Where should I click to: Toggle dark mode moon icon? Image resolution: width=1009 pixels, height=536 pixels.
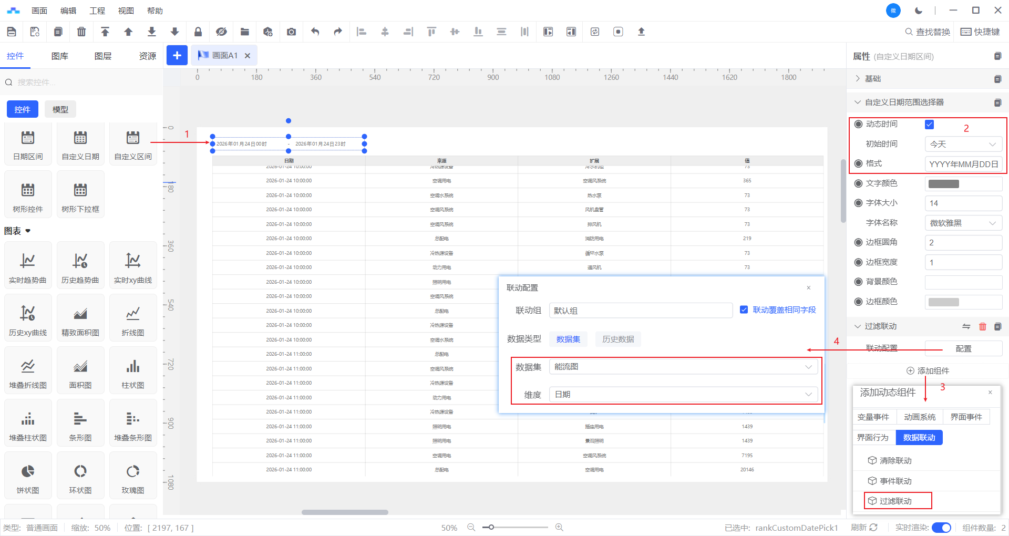[x=919, y=11]
